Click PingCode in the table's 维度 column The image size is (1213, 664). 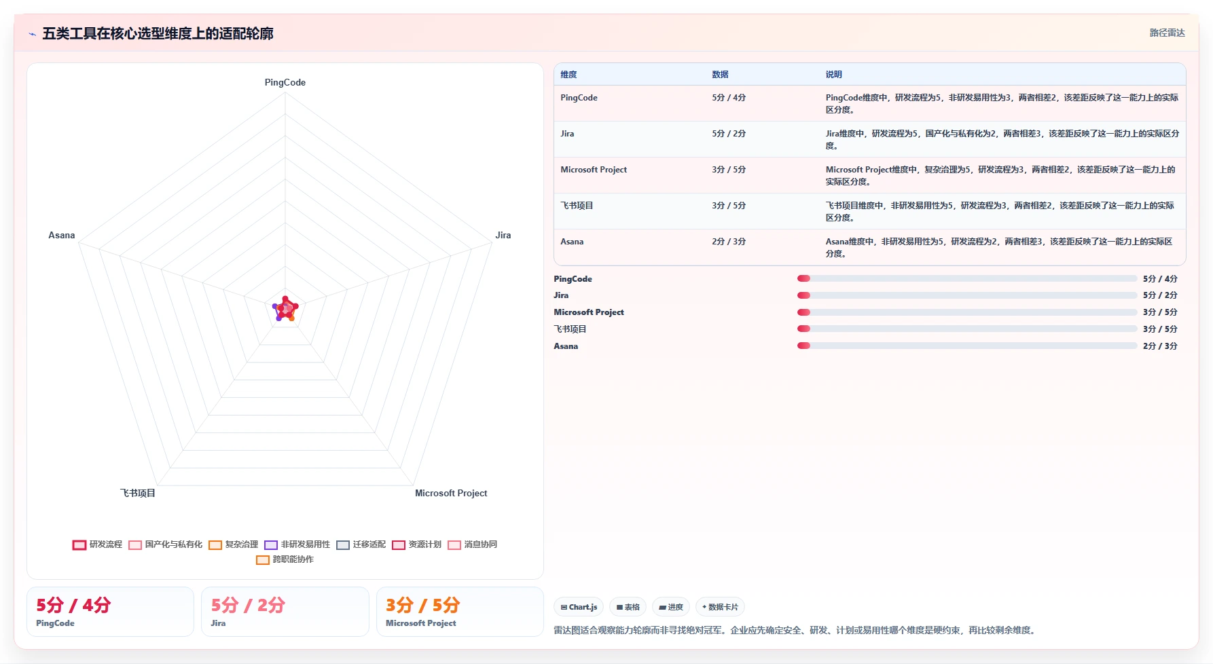coord(579,98)
